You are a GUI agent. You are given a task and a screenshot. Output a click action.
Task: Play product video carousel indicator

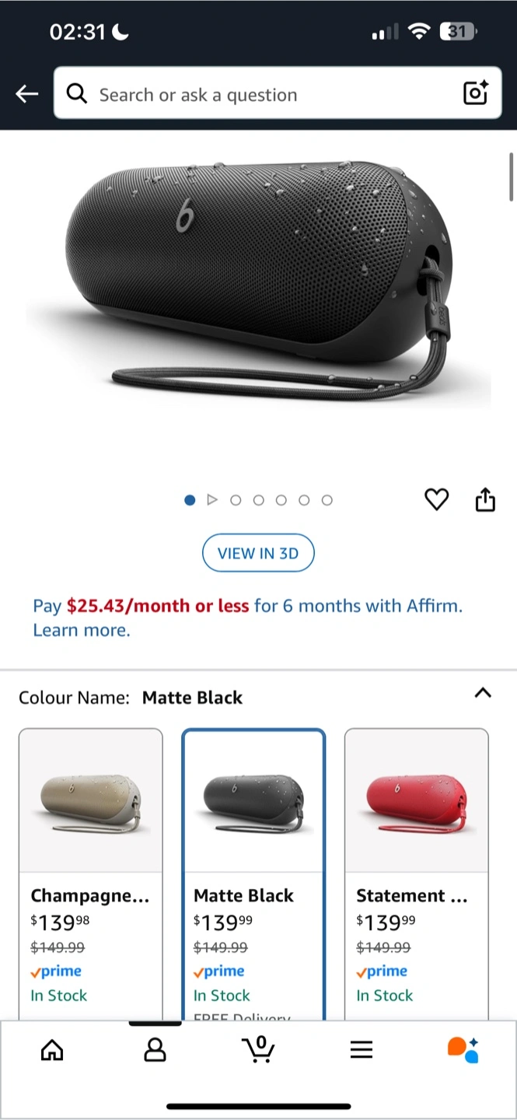tap(212, 500)
